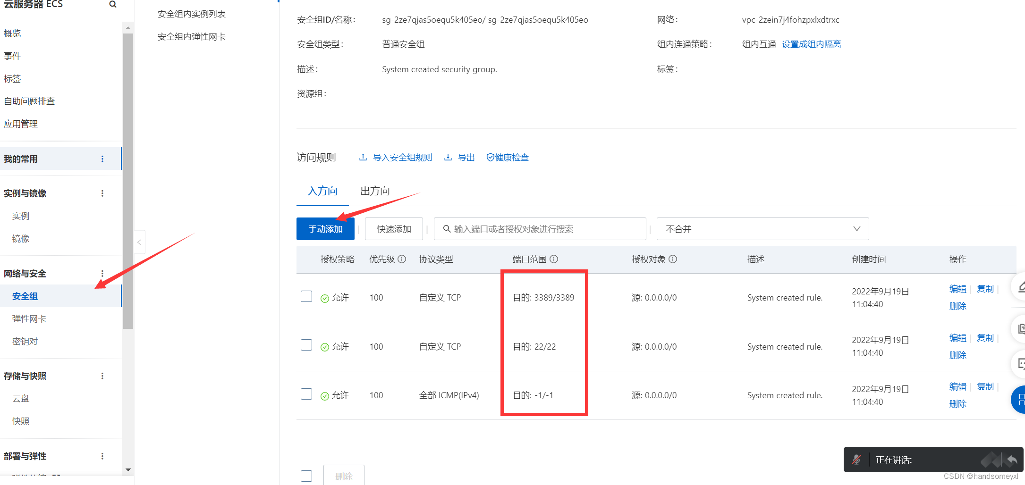The image size is (1025, 485).
Task: Click the 导入安全组规则 upload icon
Action: 363,157
